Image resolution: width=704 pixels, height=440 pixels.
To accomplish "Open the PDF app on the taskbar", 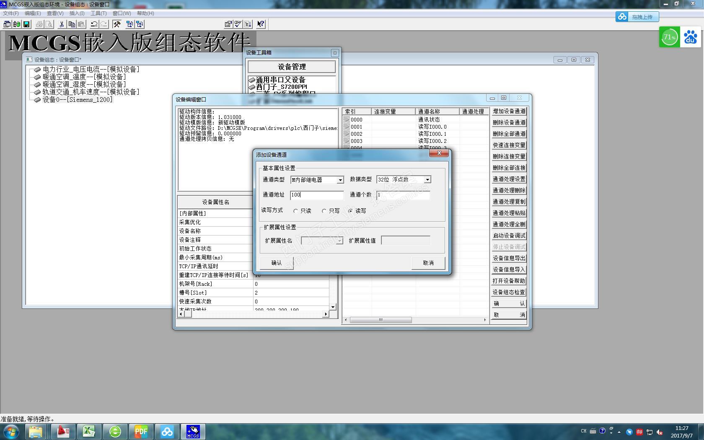I will [141, 432].
